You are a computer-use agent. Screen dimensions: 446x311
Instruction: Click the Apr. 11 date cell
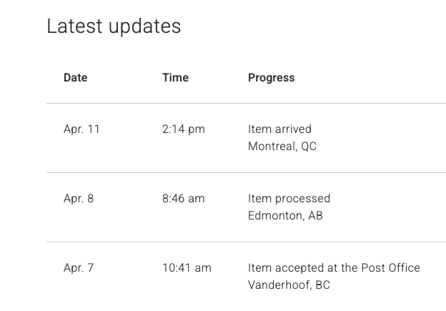pos(81,129)
